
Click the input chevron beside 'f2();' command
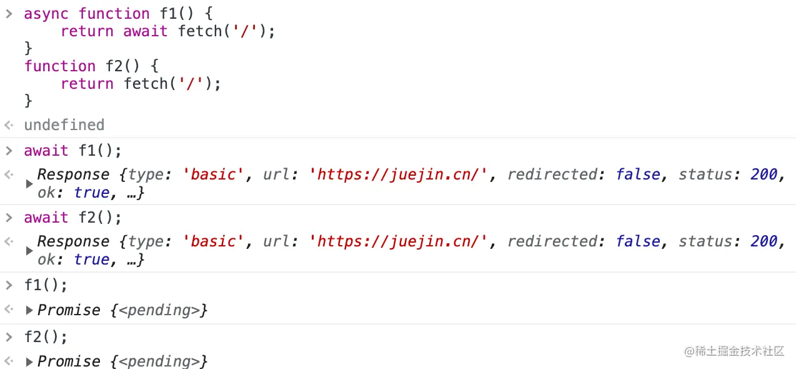point(9,336)
